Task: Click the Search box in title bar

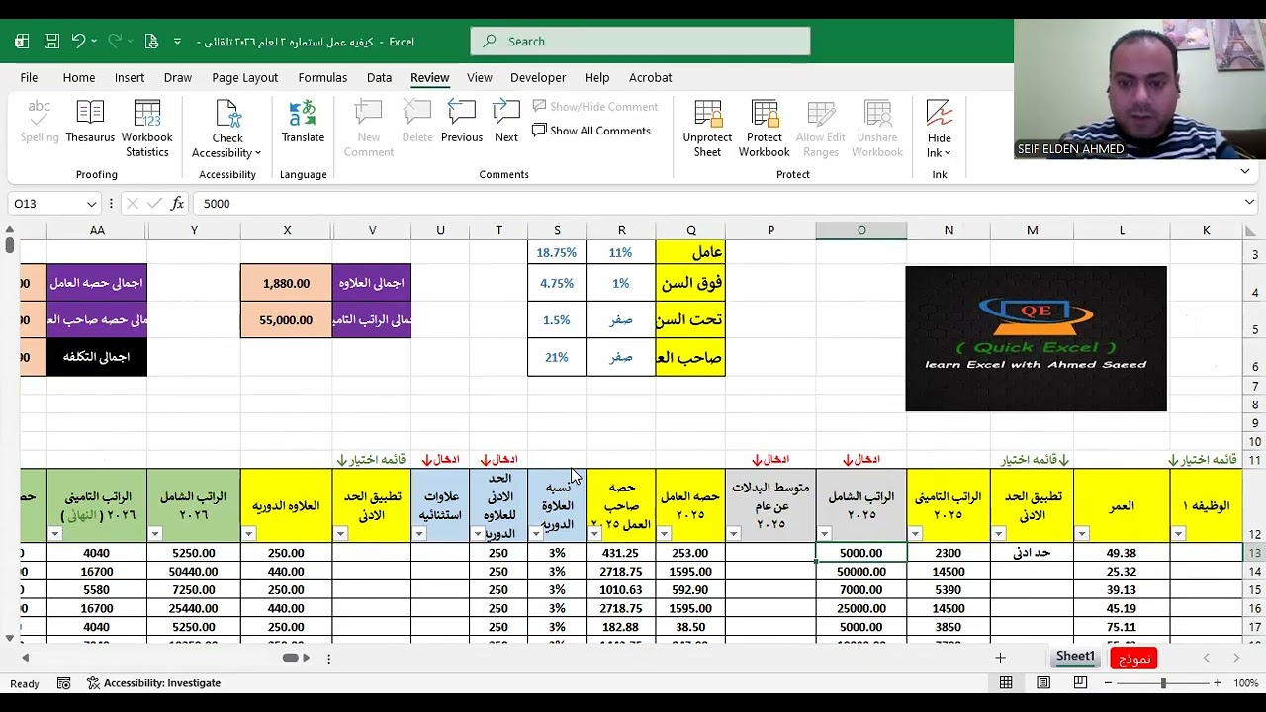Action: [640, 42]
